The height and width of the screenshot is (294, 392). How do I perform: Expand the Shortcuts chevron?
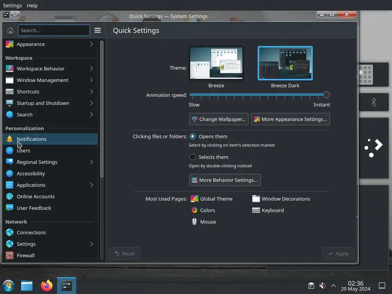click(x=91, y=92)
